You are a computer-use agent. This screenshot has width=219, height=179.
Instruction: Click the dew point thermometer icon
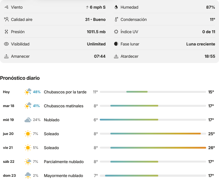116,20
